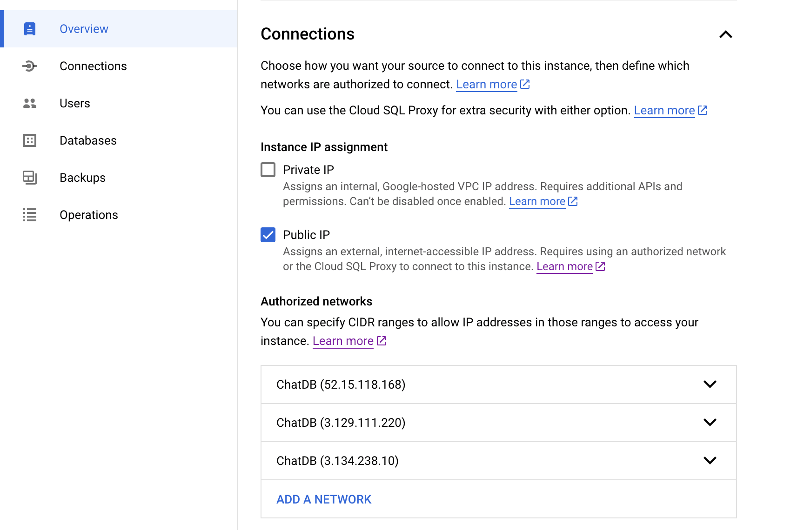Image resolution: width=804 pixels, height=530 pixels.
Task: Collapse the Connections section chevron
Action: pos(726,34)
